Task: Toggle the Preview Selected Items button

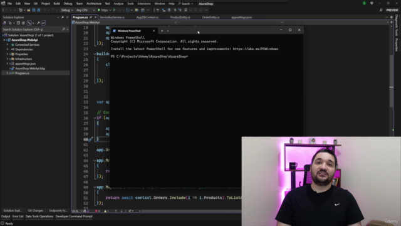Action: click(43, 23)
